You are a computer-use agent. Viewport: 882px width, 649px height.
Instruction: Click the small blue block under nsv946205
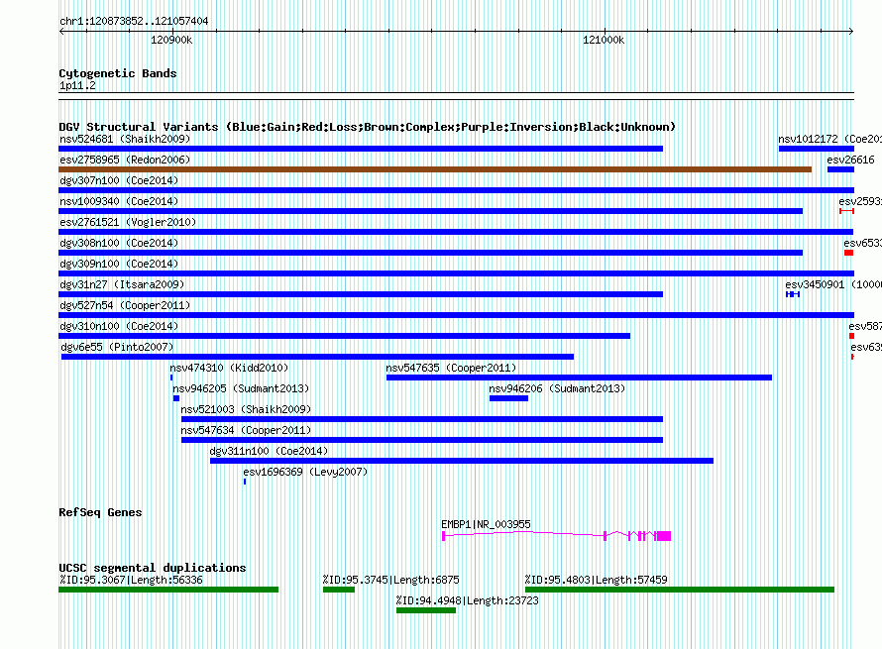pyautogui.click(x=176, y=398)
